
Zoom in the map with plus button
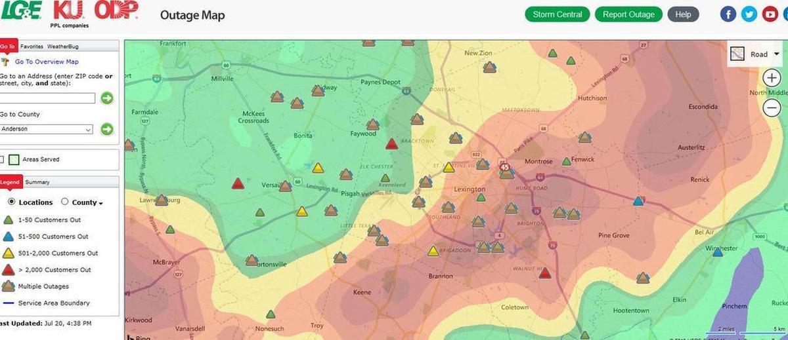pos(772,79)
